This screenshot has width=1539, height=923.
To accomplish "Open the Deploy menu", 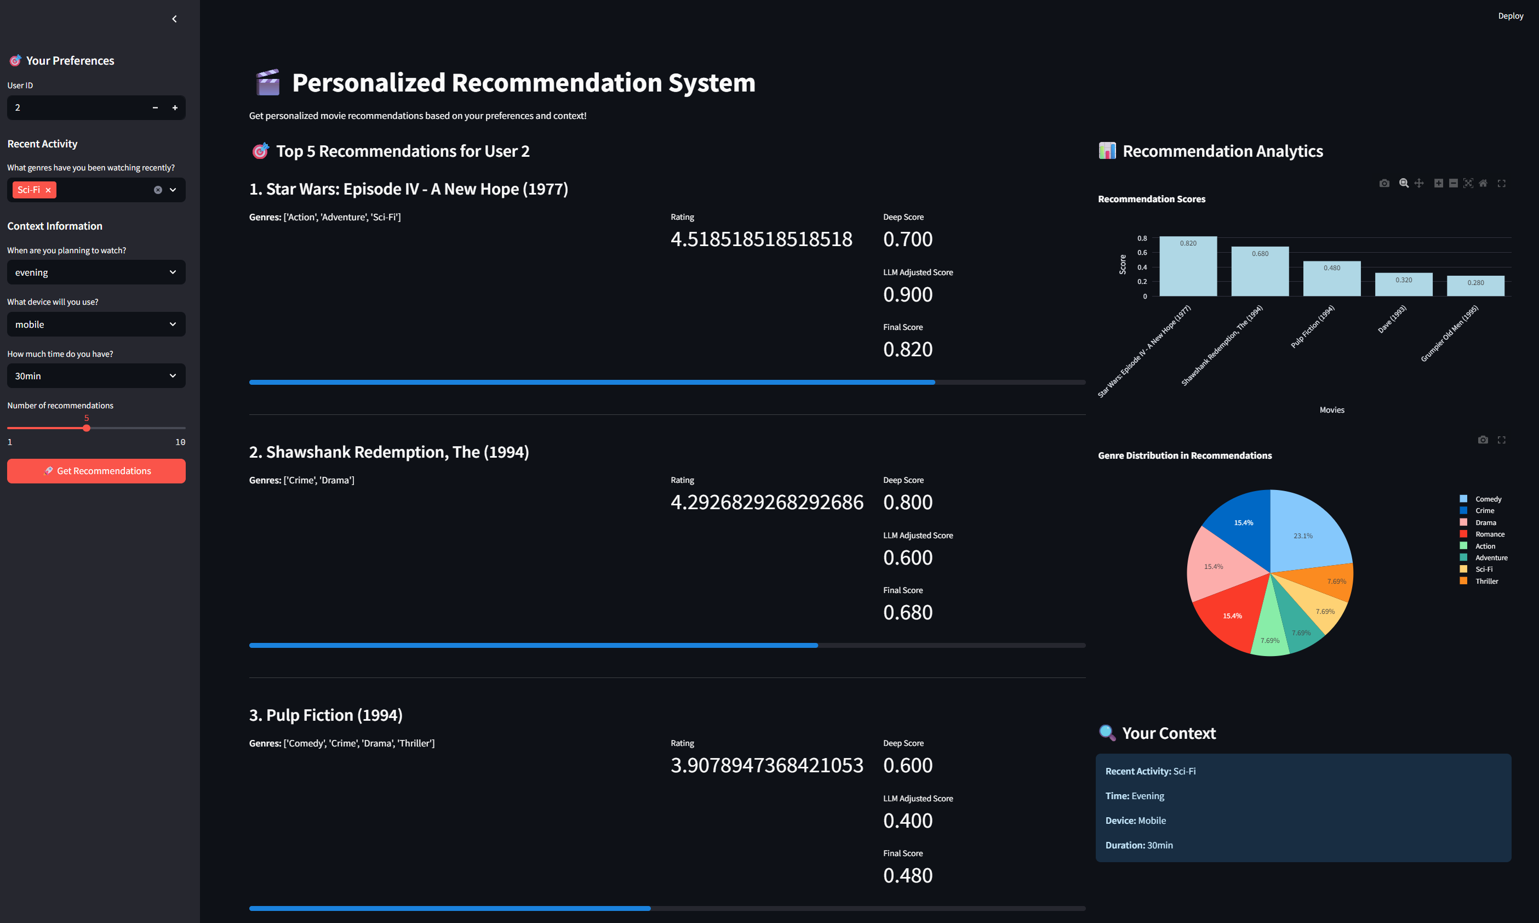I will (1511, 16).
